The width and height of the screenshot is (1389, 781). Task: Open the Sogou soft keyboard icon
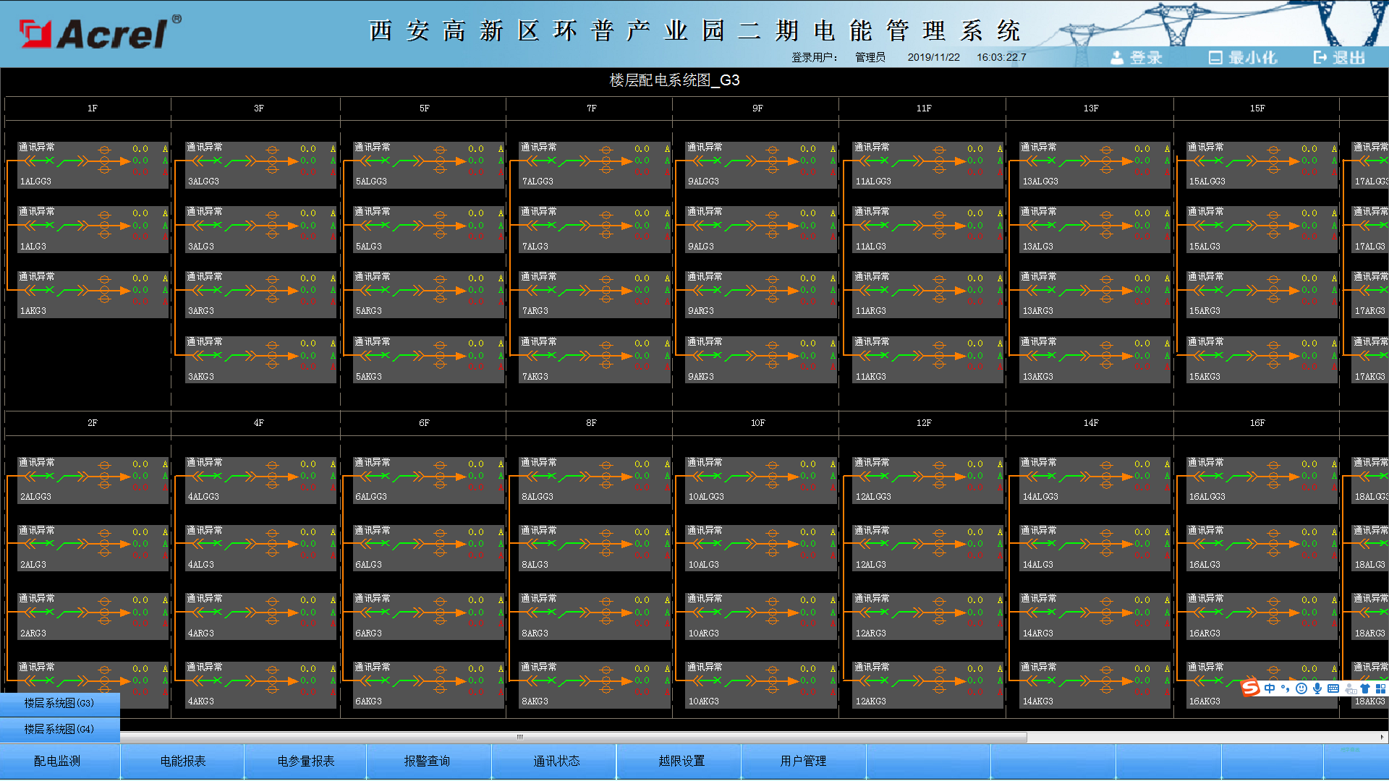(x=1333, y=688)
